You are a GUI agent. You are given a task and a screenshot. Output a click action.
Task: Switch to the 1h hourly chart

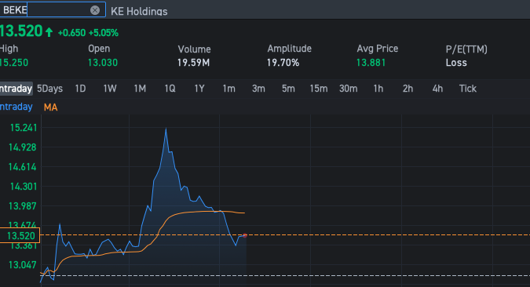[x=378, y=89]
